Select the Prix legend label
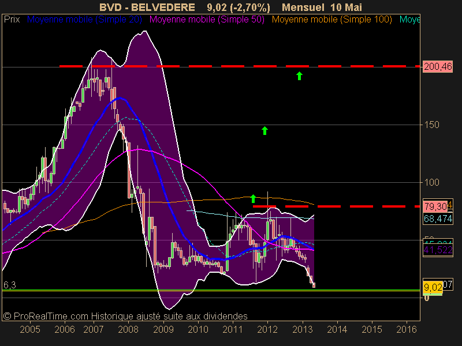The height and width of the screenshot is (346, 462). click(x=12, y=20)
